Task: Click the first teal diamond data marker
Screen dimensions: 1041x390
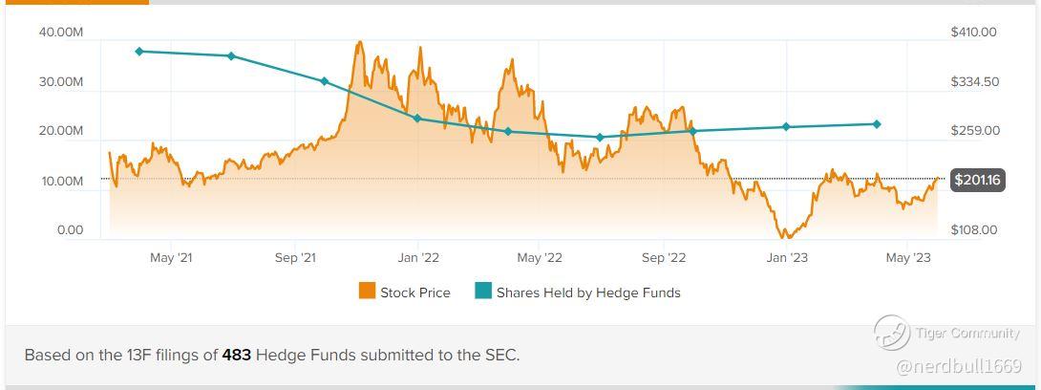Action: tap(139, 52)
